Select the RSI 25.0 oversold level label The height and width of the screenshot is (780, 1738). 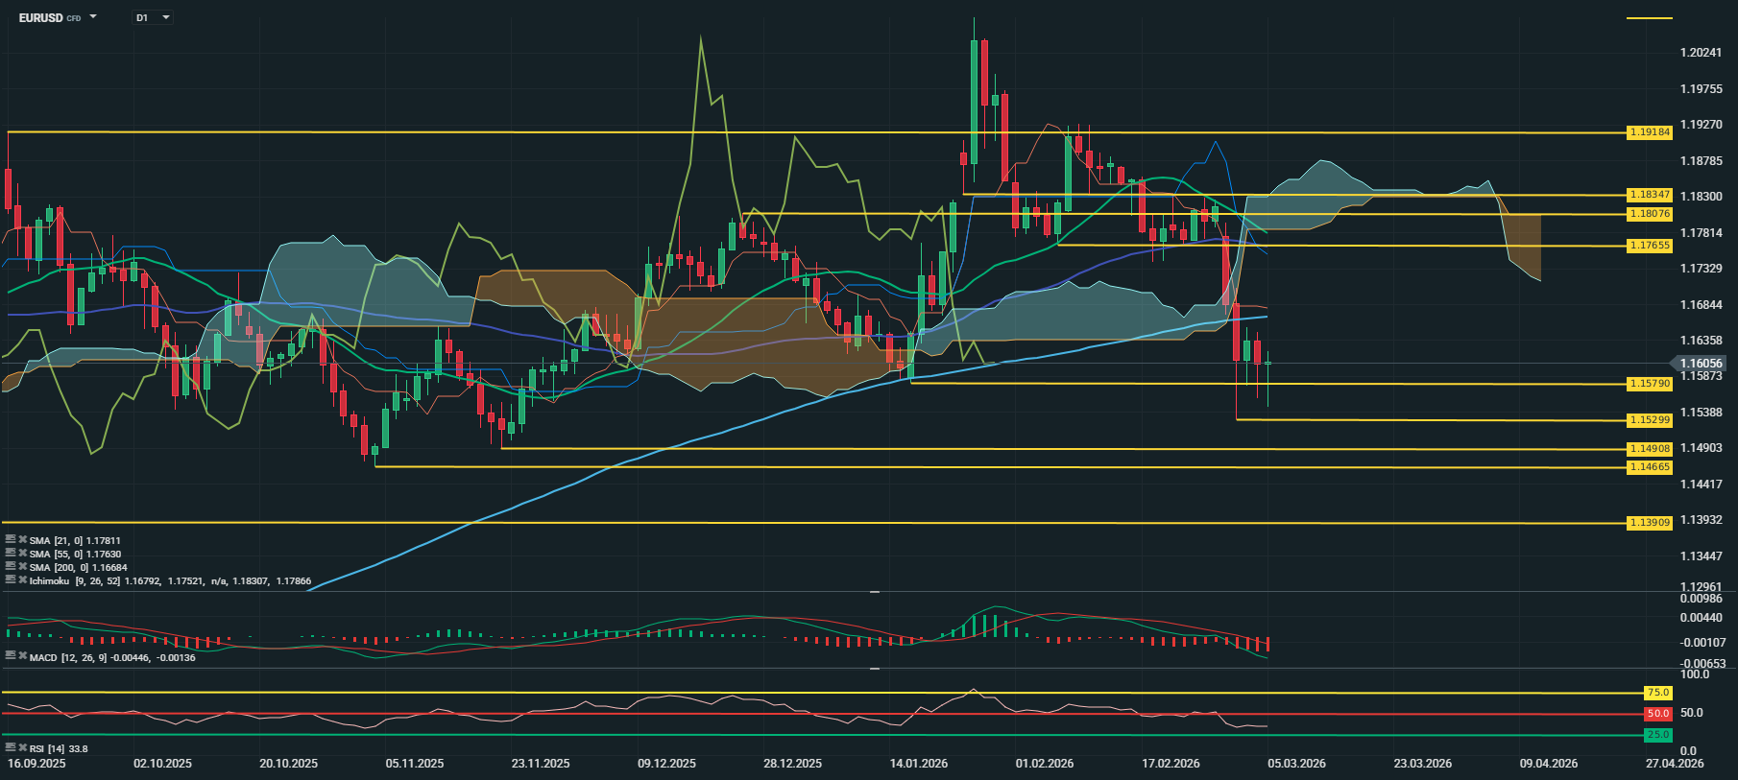pyautogui.click(x=1658, y=735)
